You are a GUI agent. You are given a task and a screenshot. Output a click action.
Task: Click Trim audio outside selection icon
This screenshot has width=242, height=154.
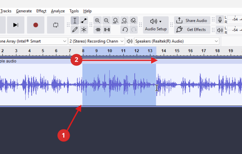pyautogui.click(x=98, y=29)
